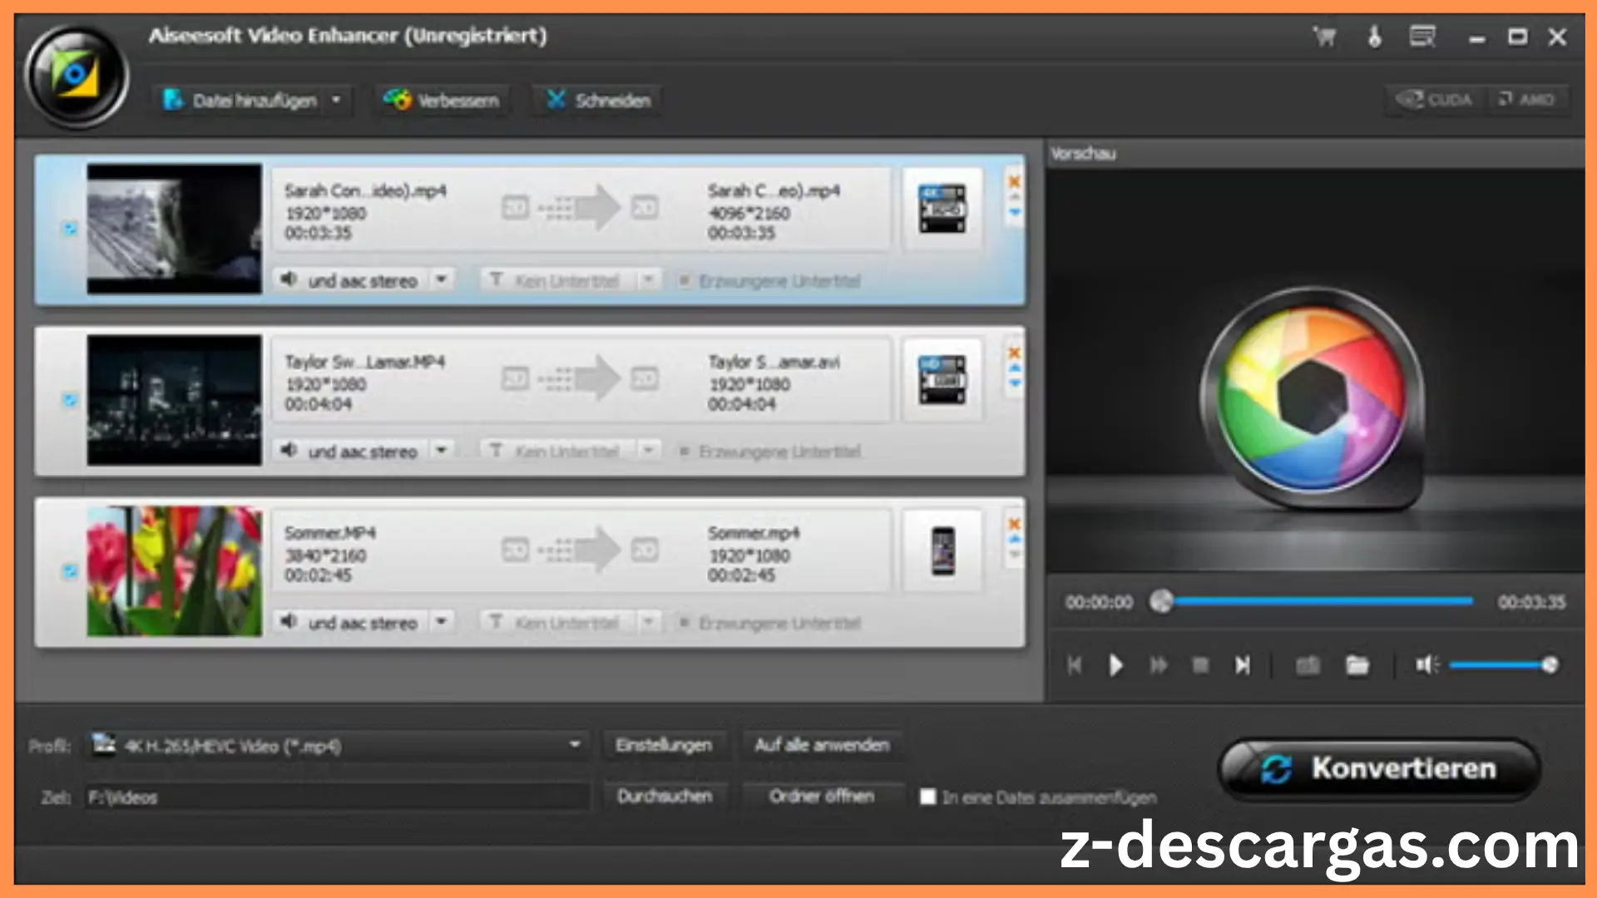Image resolution: width=1597 pixels, height=898 pixels.
Task: Open subtitle dropdown for Sommer video
Action: pyautogui.click(x=647, y=622)
